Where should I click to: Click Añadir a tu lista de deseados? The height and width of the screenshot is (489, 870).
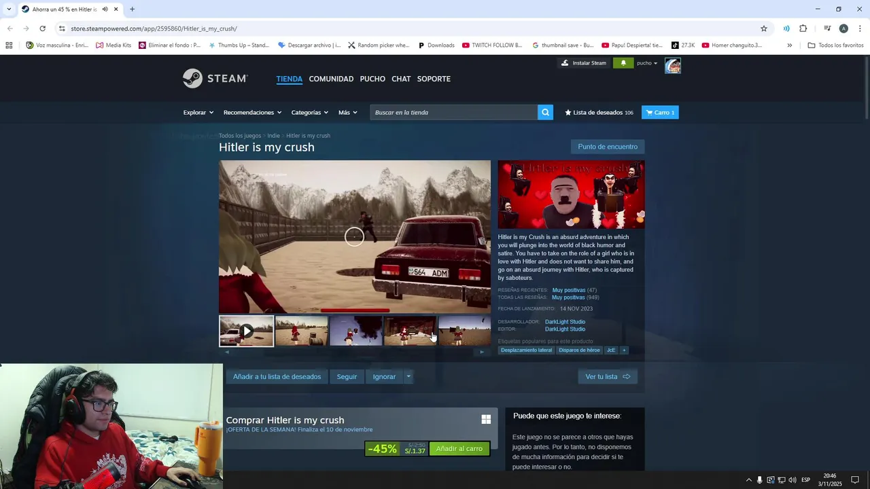[277, 377]
